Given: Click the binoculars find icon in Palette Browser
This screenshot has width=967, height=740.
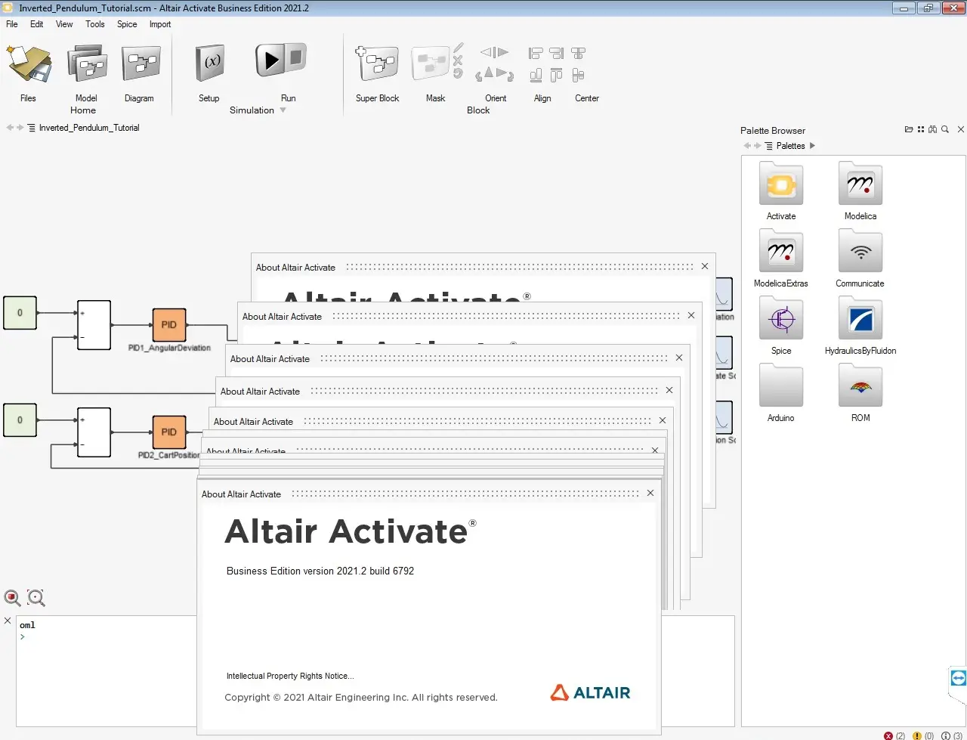Looking at the screenshot, I should click(933, 130).
